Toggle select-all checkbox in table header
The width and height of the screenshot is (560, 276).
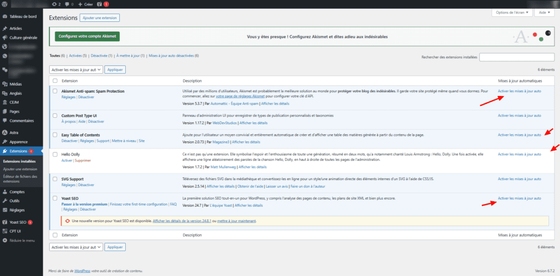[55, 81]
